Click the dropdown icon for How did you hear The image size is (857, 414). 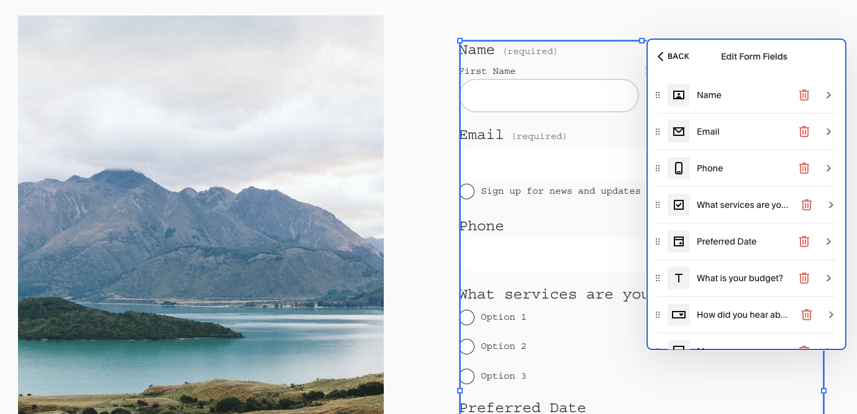pos(679,315)
